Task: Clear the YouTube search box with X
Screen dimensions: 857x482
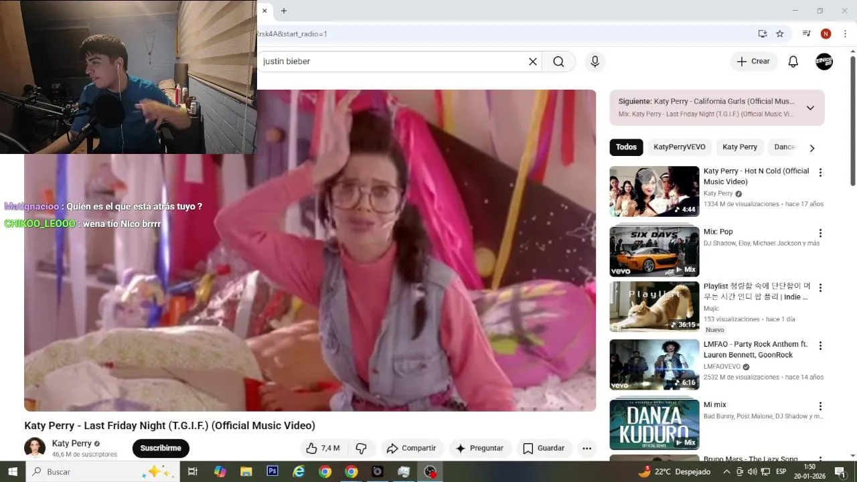Action: 533,62
